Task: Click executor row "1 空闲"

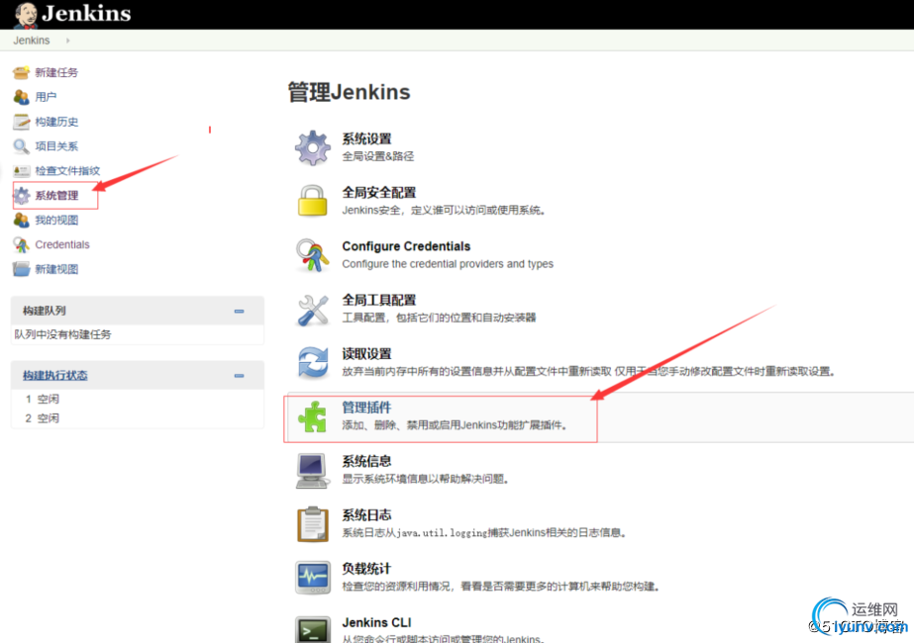Action: click(x=42, y=400)
